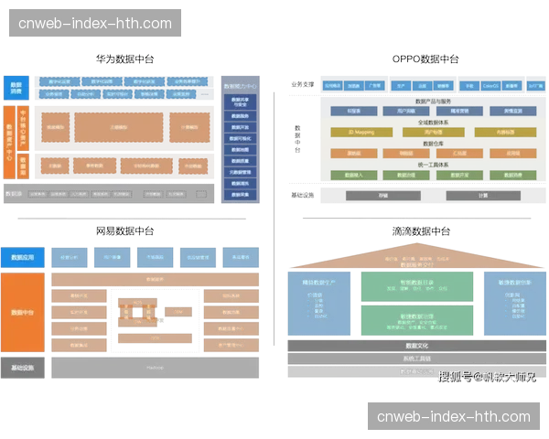The image size is (549, 439).
Task: Select the orange 中台核心资产 block
Action: (23, 128)
